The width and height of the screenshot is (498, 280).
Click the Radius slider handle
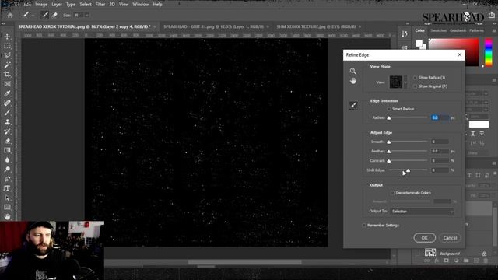pyautogui.click(x=389, y=118)
